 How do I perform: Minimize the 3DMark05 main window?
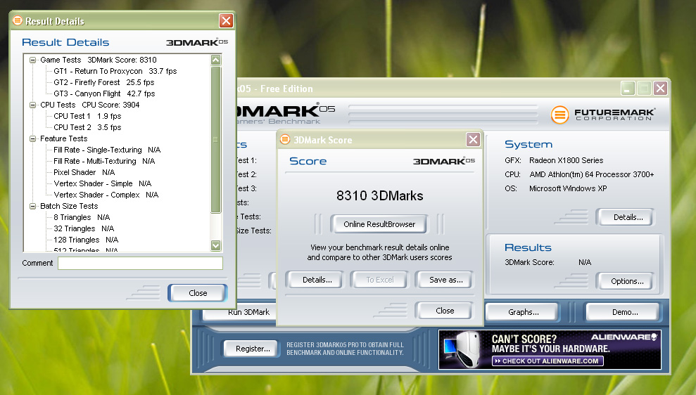coord(627,89)
